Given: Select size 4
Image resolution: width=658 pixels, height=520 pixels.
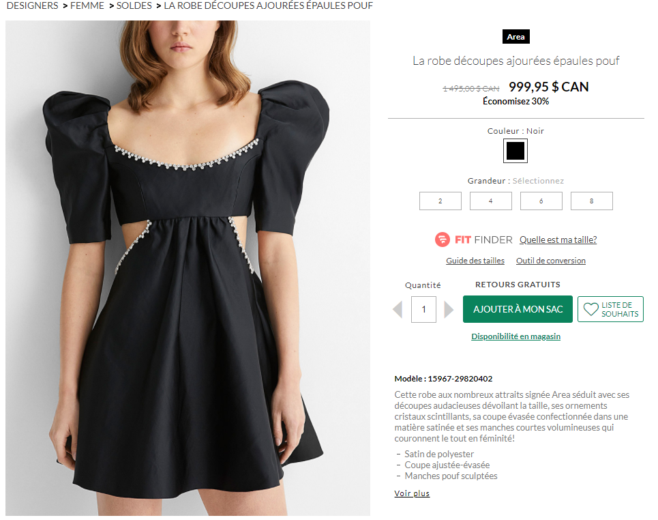Looking at the screenshot, I should pos(490,201).
